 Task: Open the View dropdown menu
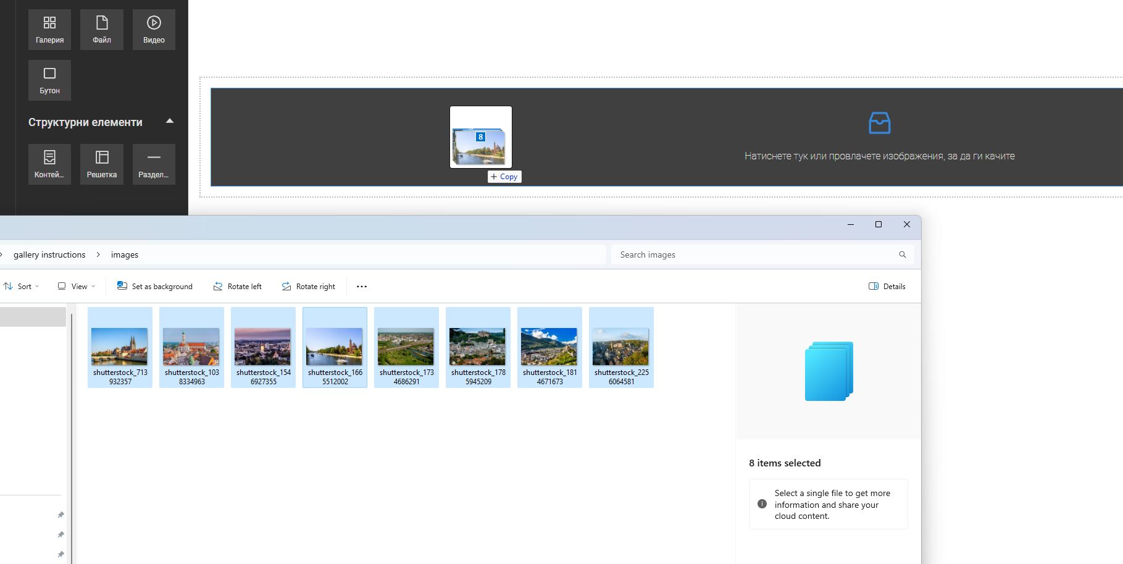click(x=77, y=287)
